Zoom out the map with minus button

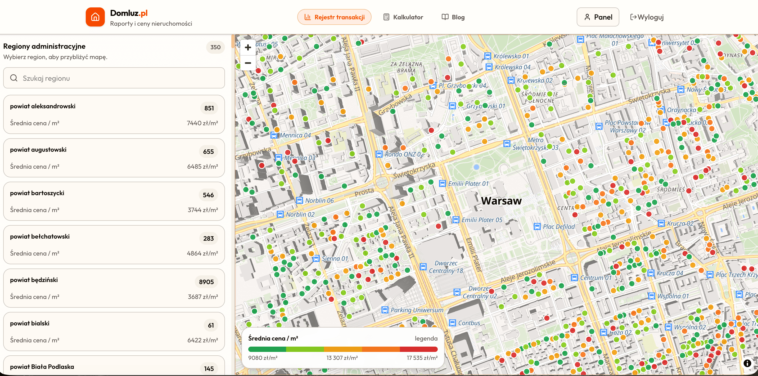point(248,63)
